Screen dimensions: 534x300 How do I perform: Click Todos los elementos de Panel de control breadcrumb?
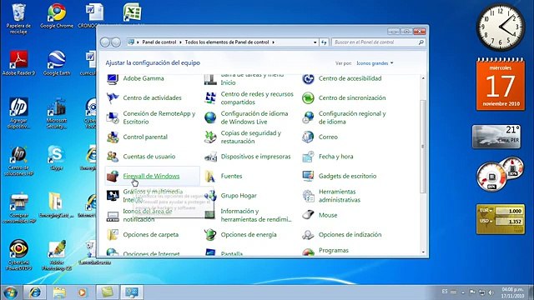pos(227,42)
